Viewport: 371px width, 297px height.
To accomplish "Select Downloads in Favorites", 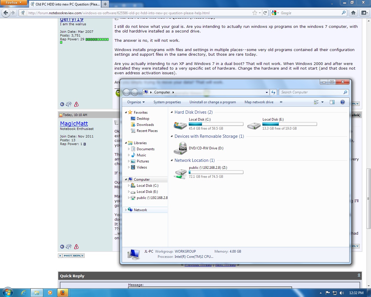I will tap(145, 125).
